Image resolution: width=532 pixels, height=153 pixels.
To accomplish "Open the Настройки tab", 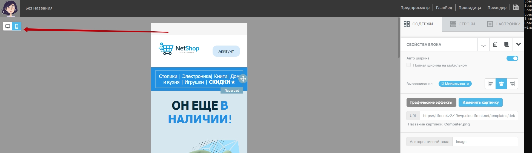I will point(504,24).
